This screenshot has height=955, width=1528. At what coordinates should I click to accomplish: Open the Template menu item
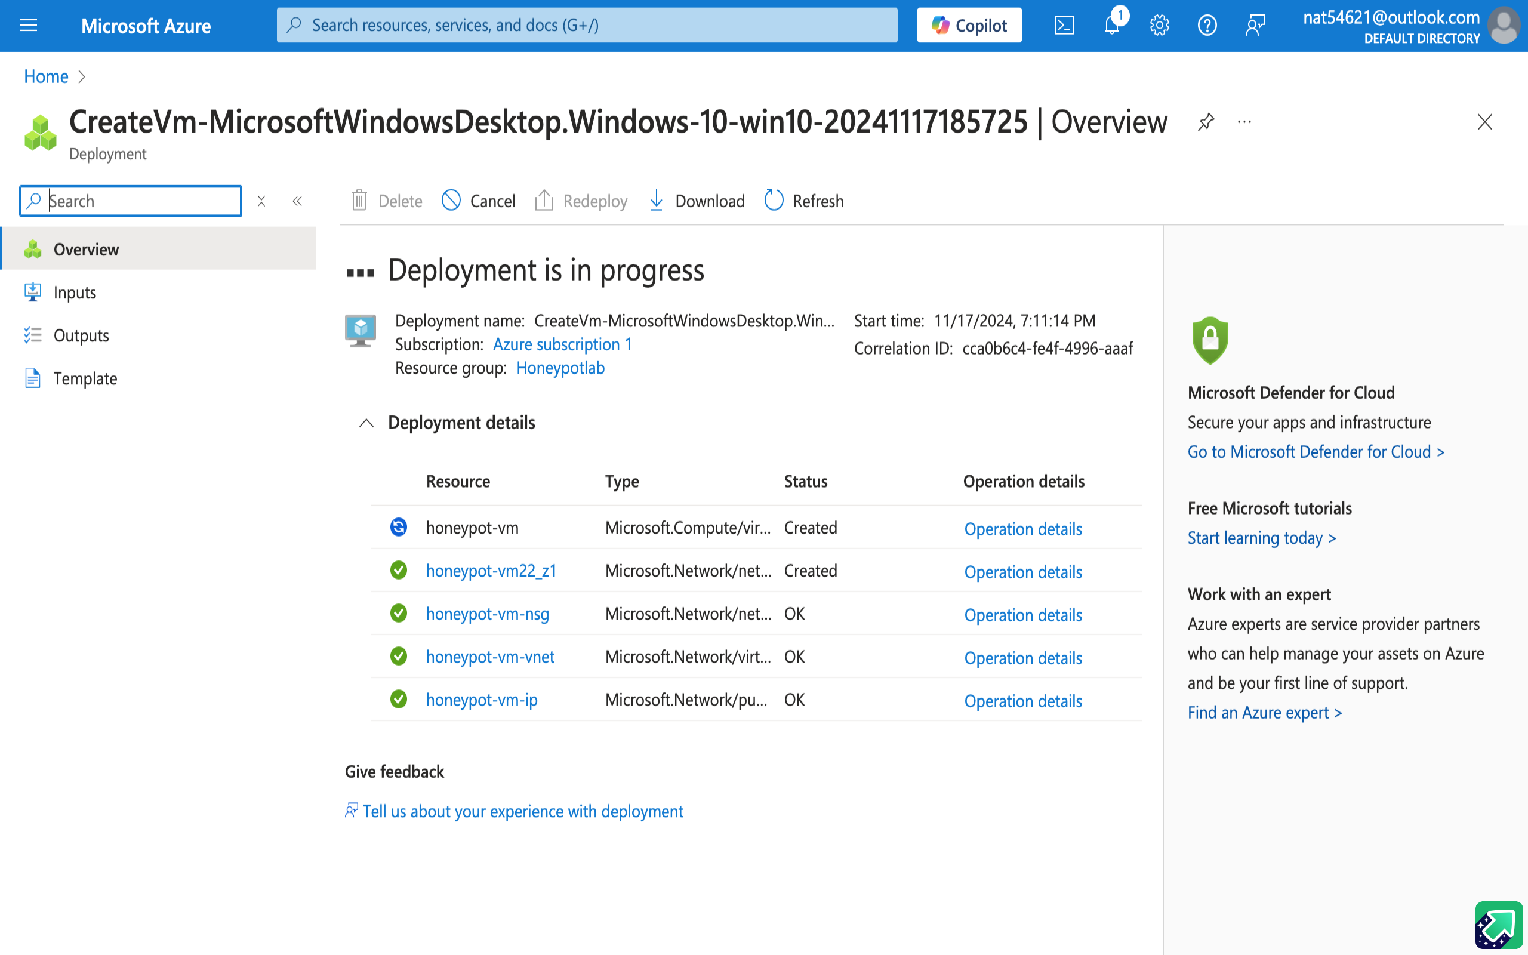[x=85, y=378]
